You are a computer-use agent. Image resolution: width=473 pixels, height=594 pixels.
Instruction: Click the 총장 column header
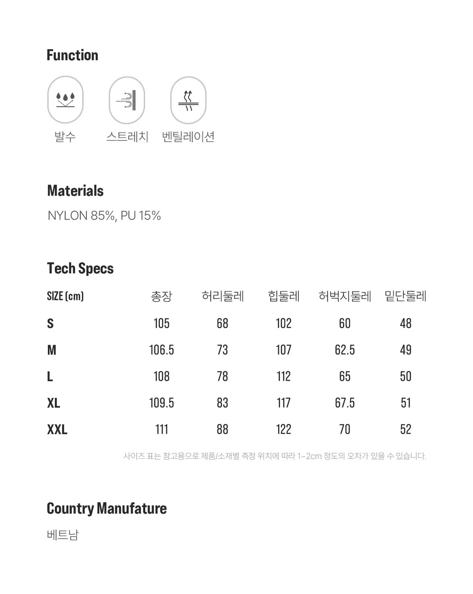tap(161, 297)
